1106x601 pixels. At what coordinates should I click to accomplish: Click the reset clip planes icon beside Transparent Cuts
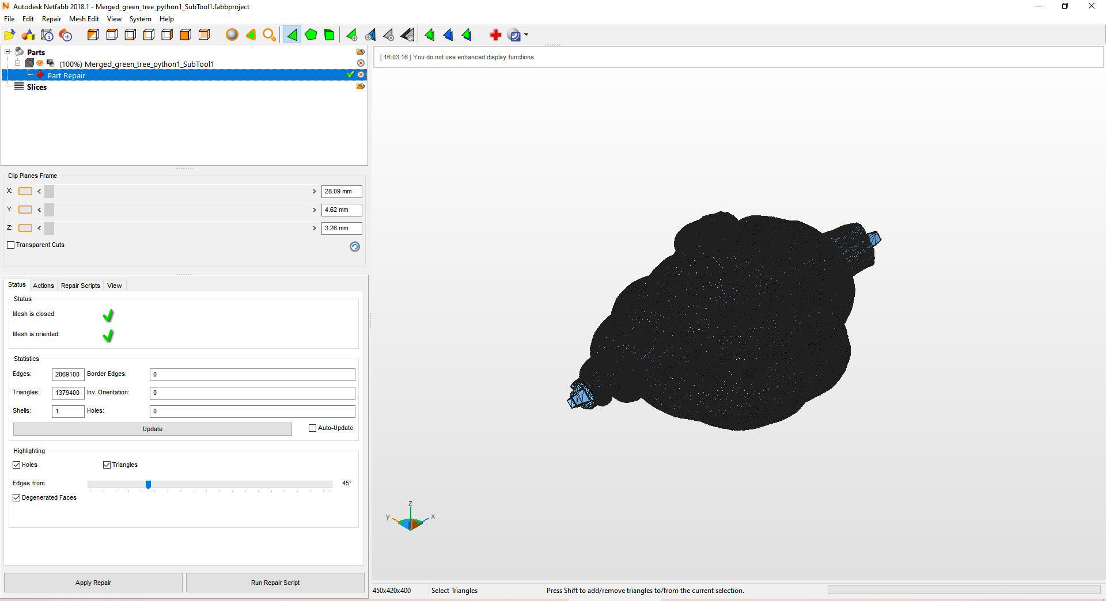coord(355,246)
